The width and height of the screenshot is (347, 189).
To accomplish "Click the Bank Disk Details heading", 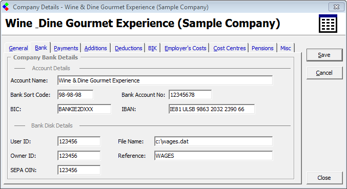I will (52, 125).
